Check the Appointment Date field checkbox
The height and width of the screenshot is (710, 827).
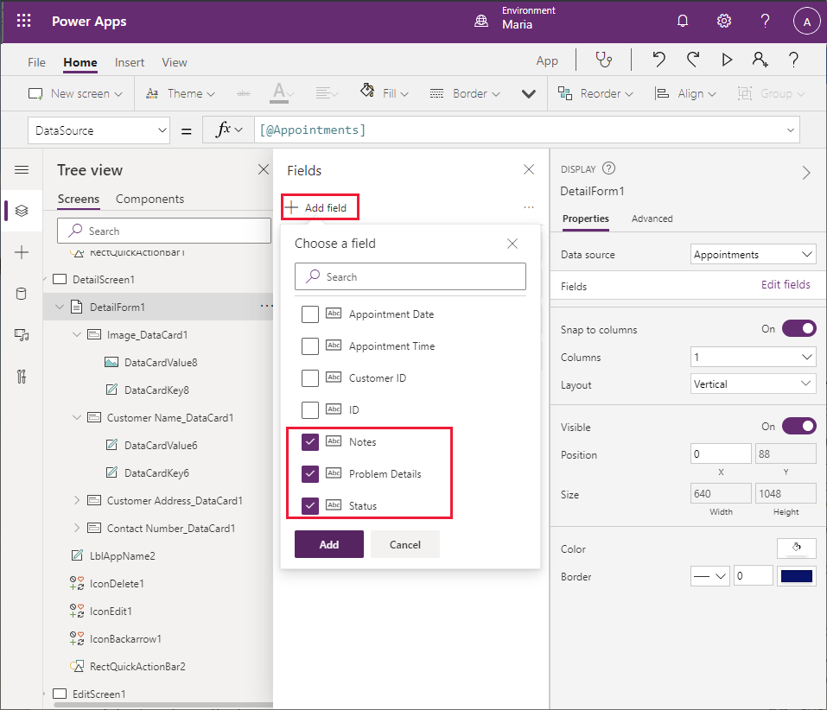point(310,314)
